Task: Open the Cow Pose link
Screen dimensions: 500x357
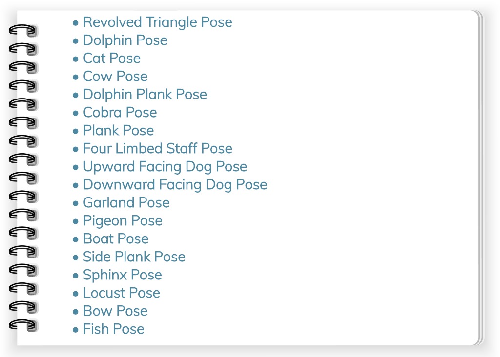Action: tap(115, 77)
